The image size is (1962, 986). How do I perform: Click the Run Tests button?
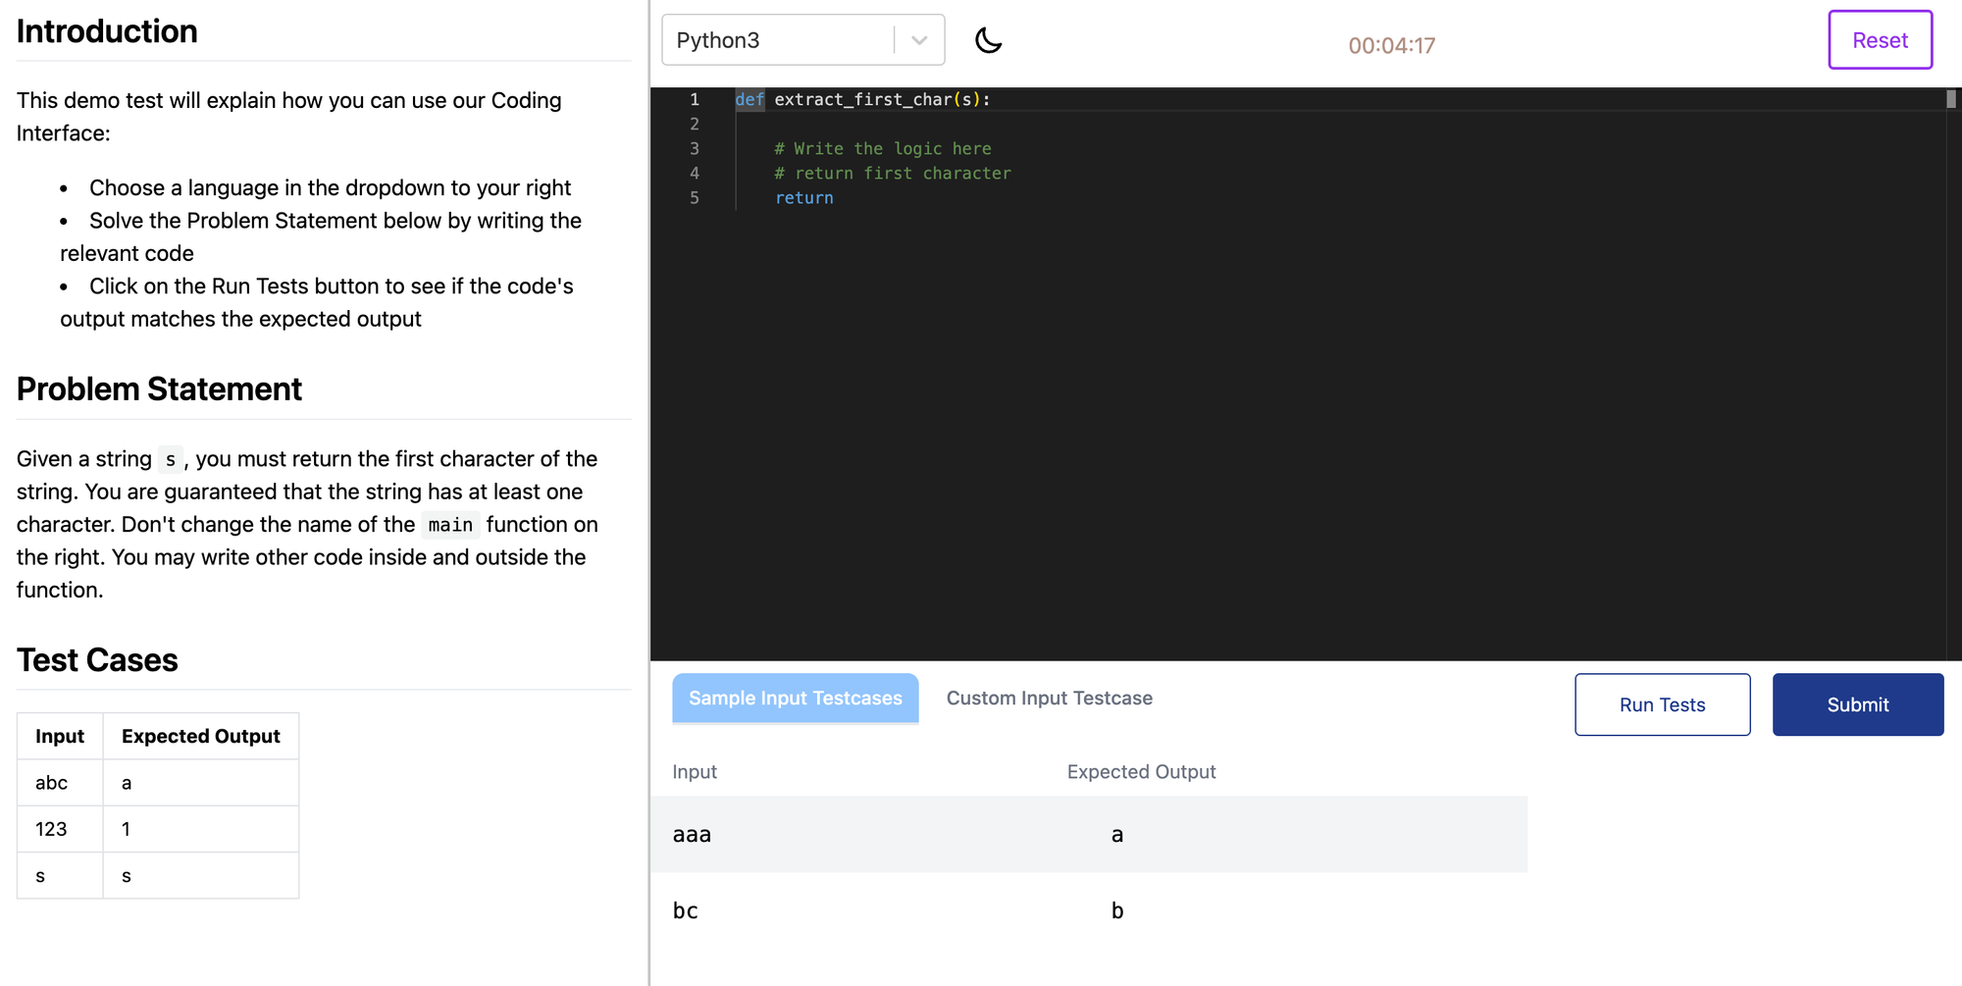click(x=1662, y=704)
